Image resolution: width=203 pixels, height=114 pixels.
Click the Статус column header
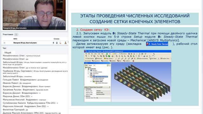pos(56,39)
